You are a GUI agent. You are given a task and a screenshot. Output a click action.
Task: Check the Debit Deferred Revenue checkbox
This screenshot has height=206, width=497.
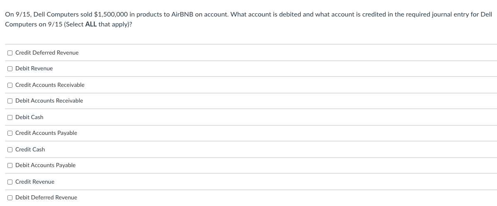click(10, 198)
